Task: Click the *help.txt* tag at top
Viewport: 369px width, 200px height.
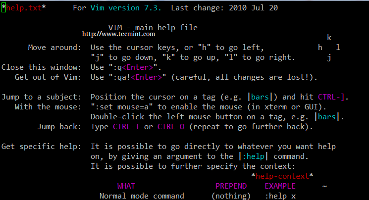Action: pyautogui.click(x=23, y=8)
